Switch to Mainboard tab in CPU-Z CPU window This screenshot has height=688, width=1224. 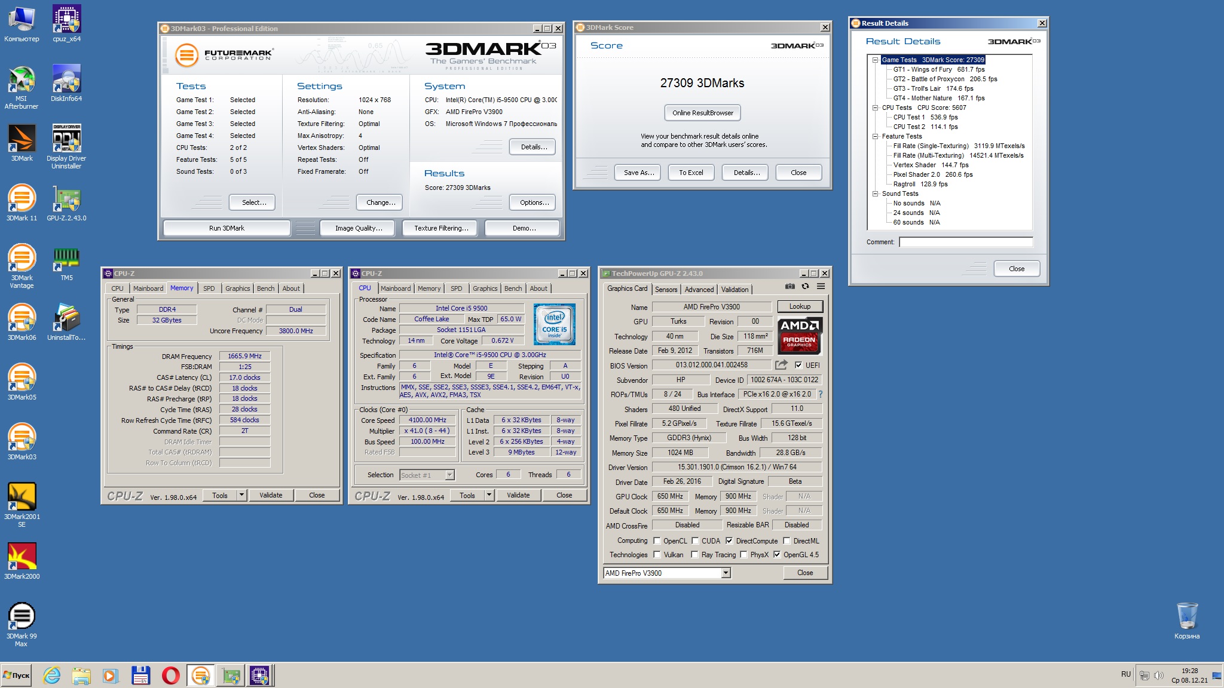click(x=396, y=288)
